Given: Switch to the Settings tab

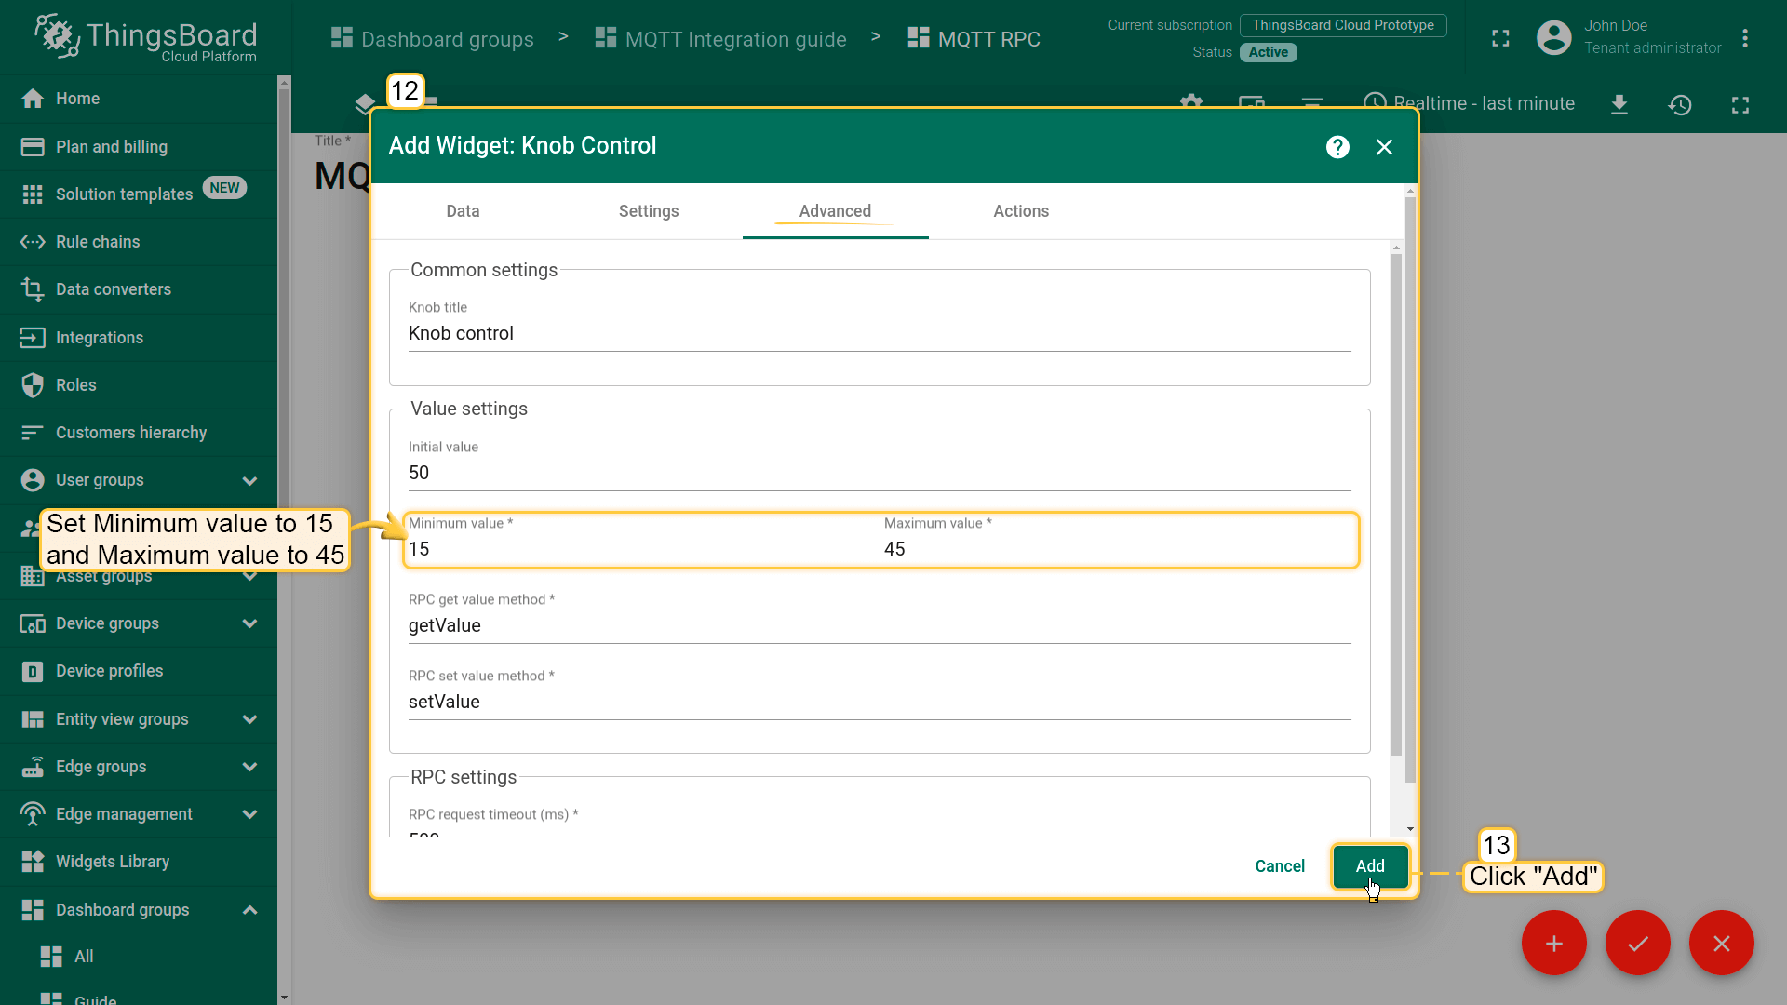Looking at the screenshot, I should click(649, 211).
